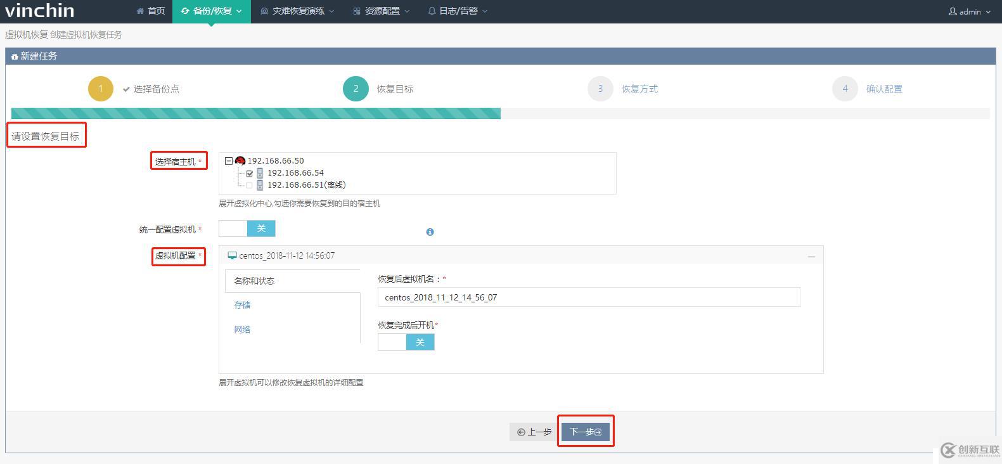The height and width of the screenshot is (464, 1002).
Task: Toggle the 统一配置虚拟机 switch
Action: coord(247,228)
